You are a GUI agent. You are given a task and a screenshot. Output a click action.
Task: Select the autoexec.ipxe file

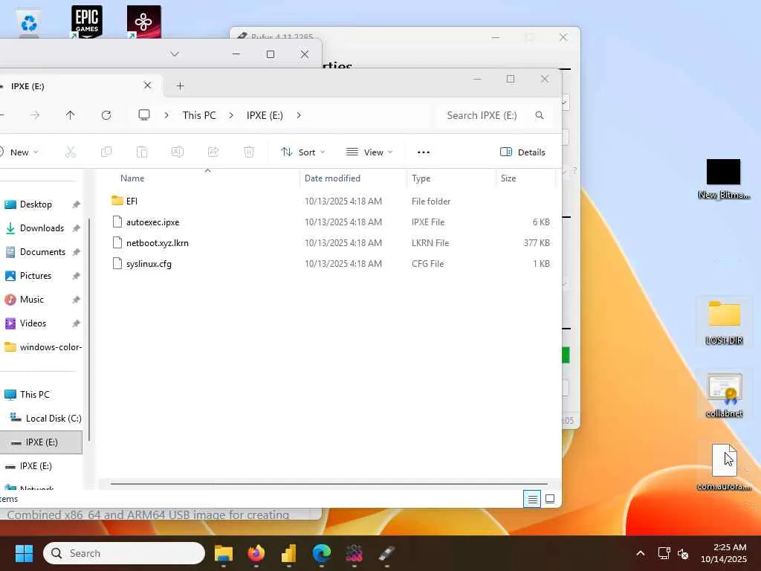point(152,222)
